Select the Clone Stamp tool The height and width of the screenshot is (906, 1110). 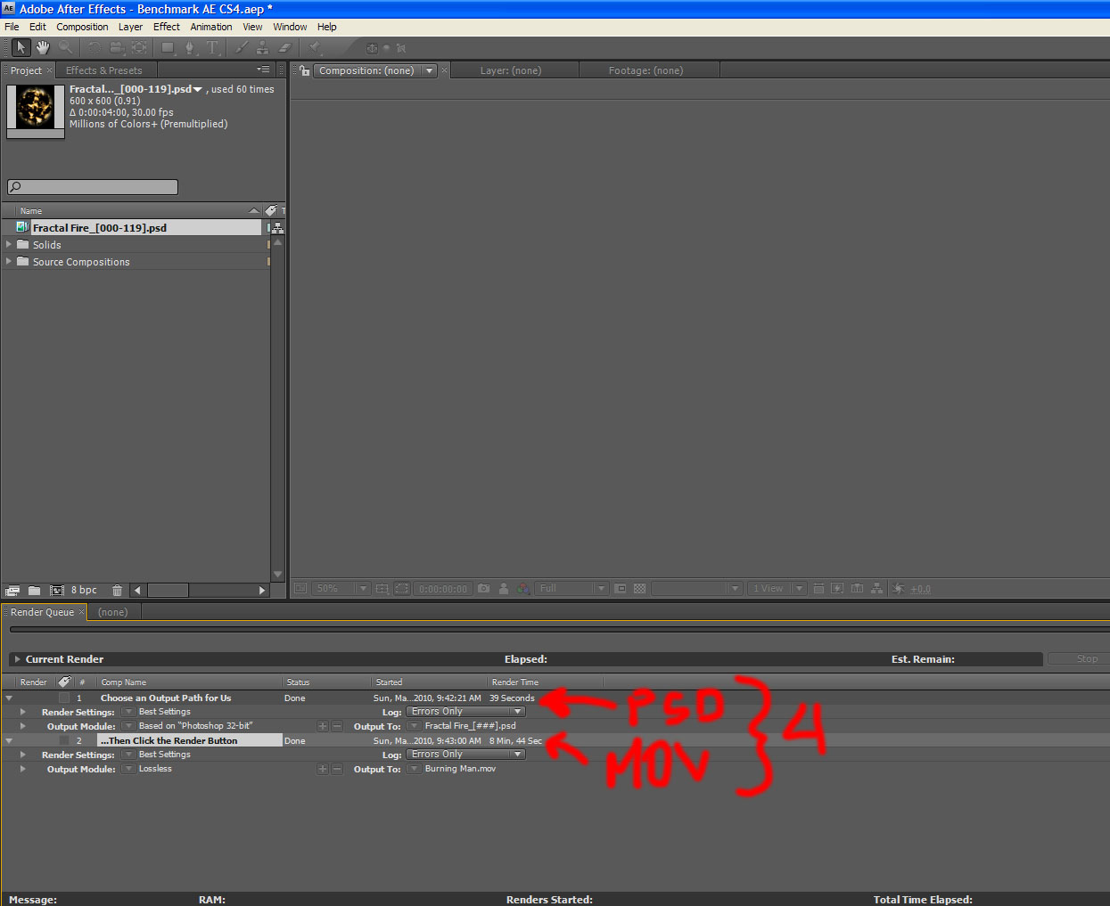pos(263,47)
